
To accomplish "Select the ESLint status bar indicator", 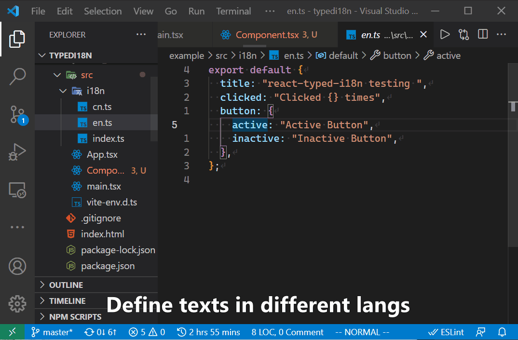I will click(446, 332).
